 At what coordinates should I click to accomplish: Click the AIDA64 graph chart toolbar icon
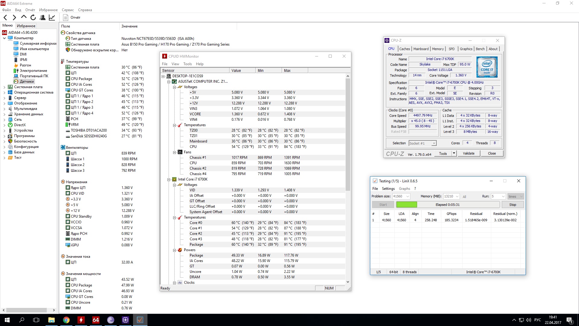52,18
